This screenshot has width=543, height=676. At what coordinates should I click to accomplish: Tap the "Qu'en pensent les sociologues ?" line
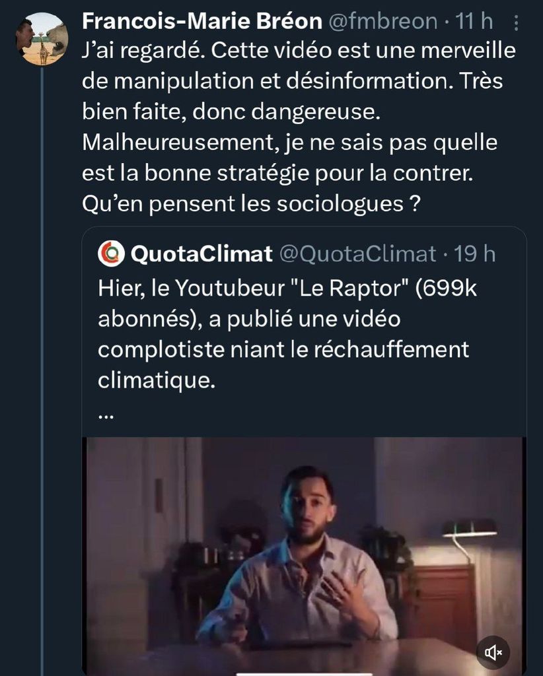click(251, 204)
